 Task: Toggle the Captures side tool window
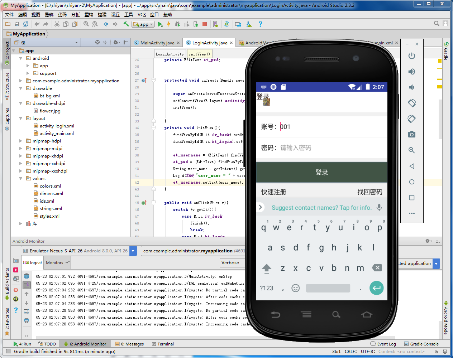click(7, 119)
